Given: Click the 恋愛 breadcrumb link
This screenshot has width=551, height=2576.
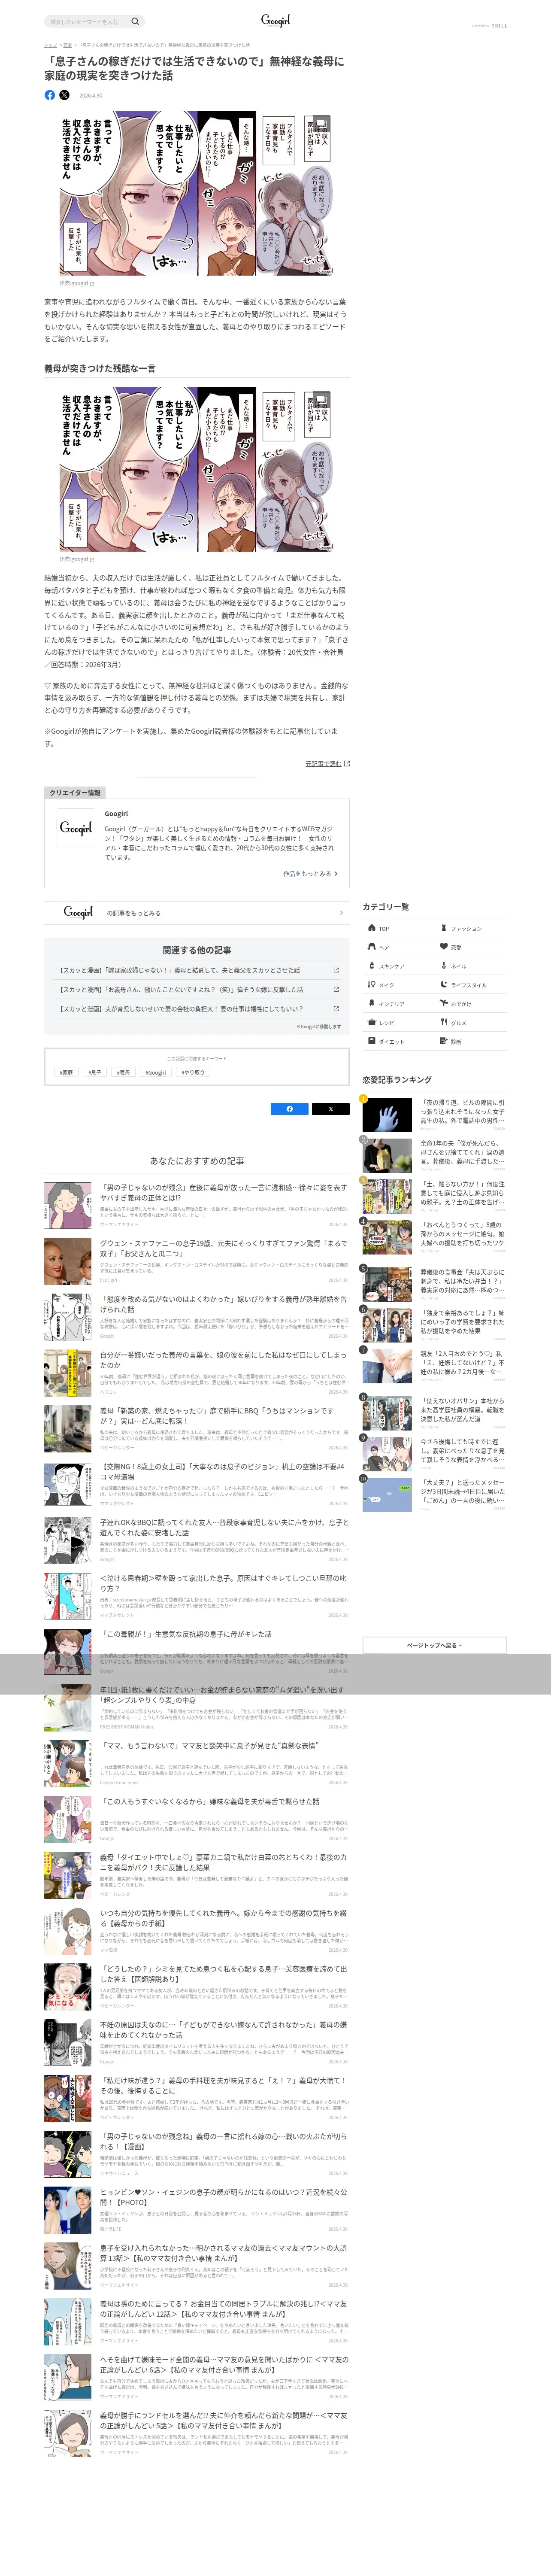Looking at the screenshot, I should click(67, 45).
